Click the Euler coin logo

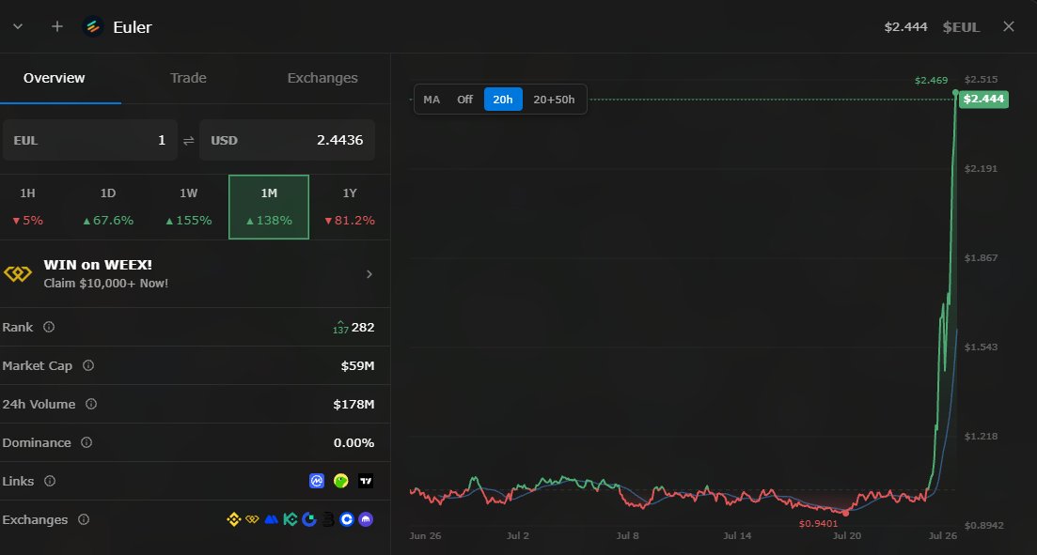pyautogui.click(x=92, y=26)
